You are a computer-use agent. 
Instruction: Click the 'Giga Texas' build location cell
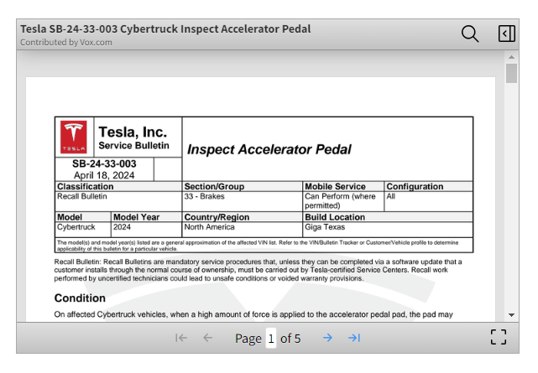click(326, 227)
